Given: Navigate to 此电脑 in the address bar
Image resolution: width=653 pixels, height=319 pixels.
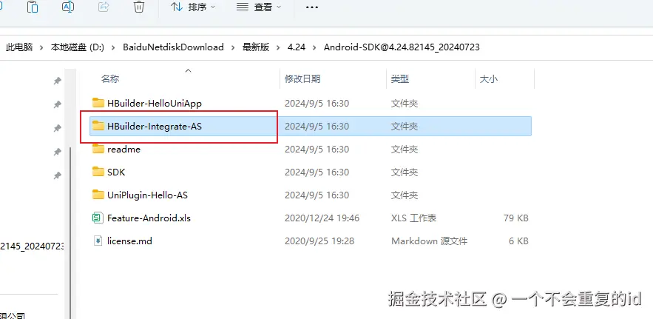Looking at the screenshot, I should point(19,47).
